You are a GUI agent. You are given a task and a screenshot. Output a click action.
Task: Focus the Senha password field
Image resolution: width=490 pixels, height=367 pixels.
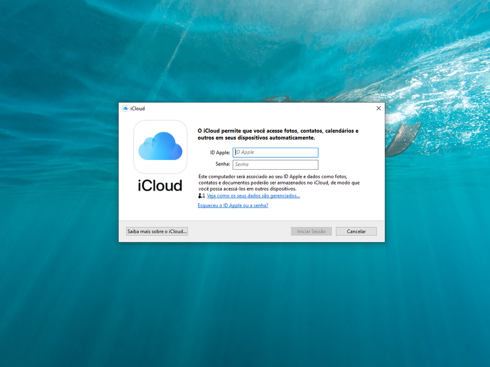point(275,164)
